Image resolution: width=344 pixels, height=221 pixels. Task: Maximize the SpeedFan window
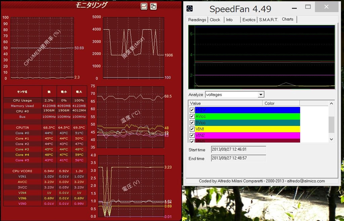coord(308,7)
